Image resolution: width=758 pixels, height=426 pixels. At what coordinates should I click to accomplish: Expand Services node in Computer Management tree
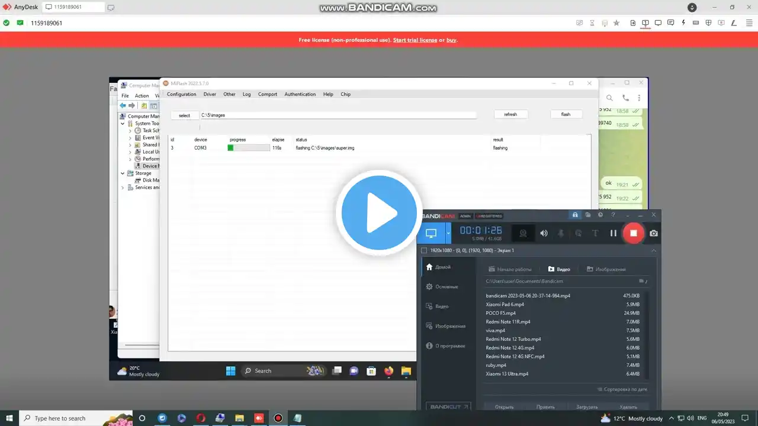[123, 188]
